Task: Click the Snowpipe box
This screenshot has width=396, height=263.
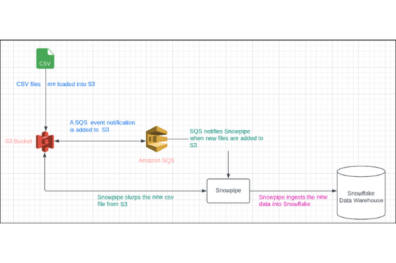Action: 228,191
